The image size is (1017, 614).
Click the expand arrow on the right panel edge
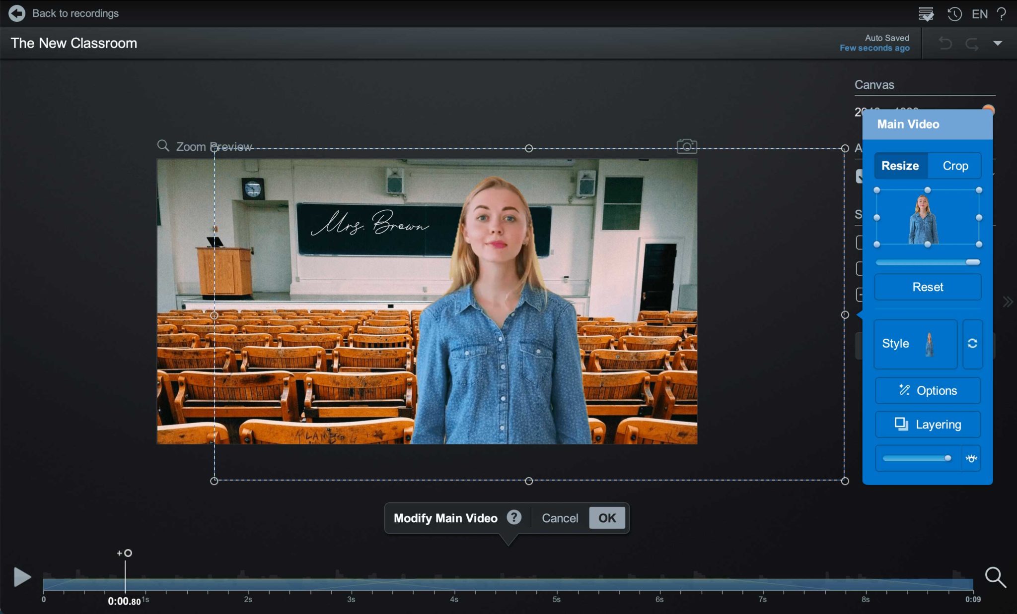coord(1008,301)
